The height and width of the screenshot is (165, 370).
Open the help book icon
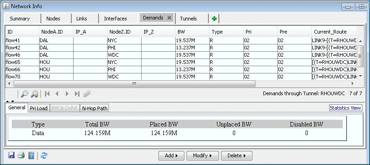tap(31, 155)
